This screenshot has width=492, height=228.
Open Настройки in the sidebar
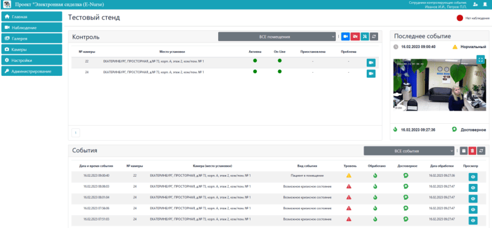coord(32,60)
